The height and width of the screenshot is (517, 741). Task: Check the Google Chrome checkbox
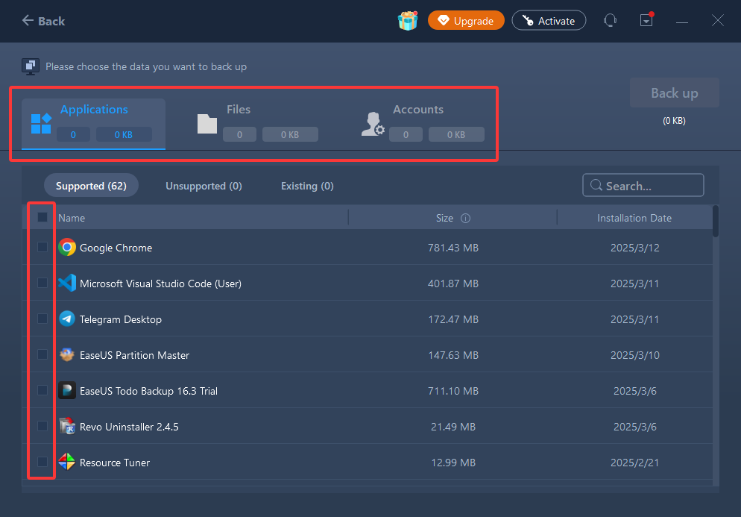click(42, 247)
